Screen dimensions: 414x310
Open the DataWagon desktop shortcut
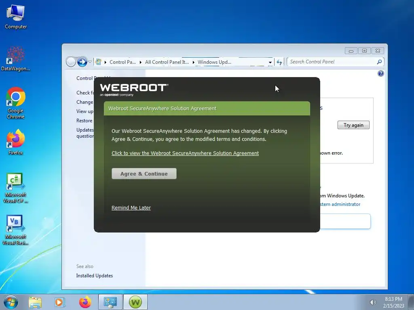click(x=16, y=59)
